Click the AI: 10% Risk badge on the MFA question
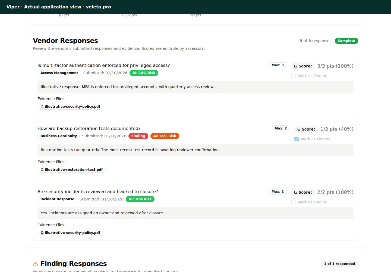Viewport: 391px width, 272px height. pos(144,73)
